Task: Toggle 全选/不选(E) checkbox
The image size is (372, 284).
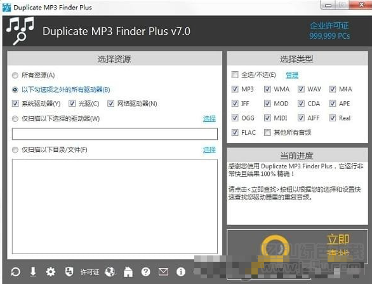Action: tap(235, 75)
